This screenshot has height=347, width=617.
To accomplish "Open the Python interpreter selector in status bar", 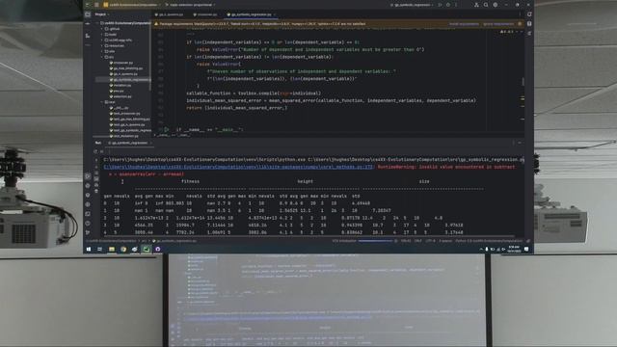I will [489, 241].
